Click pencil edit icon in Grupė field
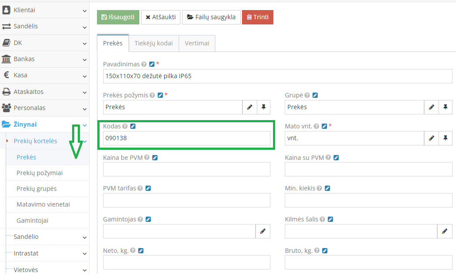Image resolution: width=456 pixels, height=276 pixels. tap(432, 107)
